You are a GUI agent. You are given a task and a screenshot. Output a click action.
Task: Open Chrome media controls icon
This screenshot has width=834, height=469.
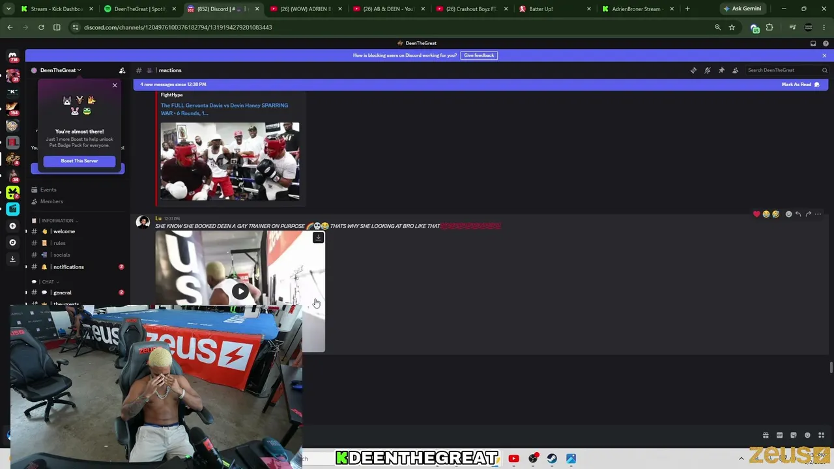[792, 27]
